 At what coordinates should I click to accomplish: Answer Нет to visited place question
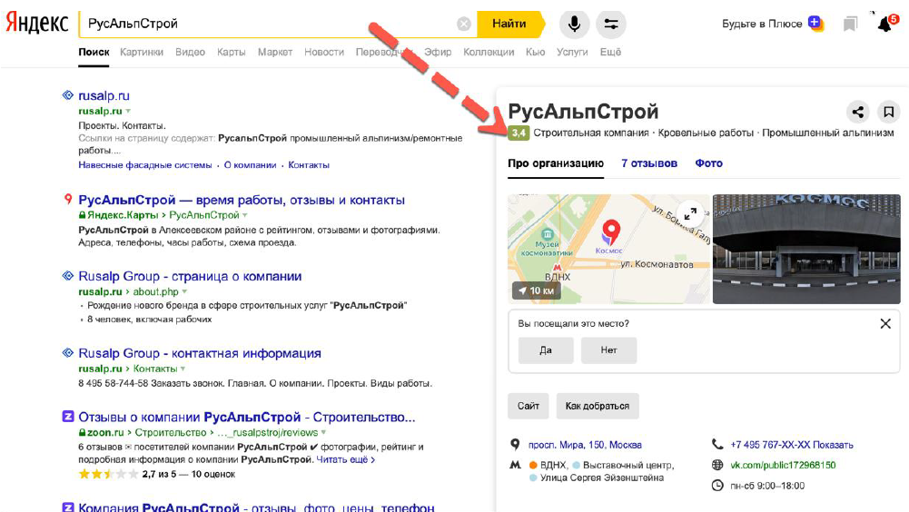[608, 350]
